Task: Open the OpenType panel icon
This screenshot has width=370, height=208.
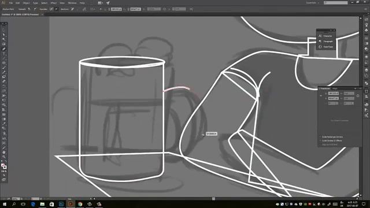Action: [325, 47]
